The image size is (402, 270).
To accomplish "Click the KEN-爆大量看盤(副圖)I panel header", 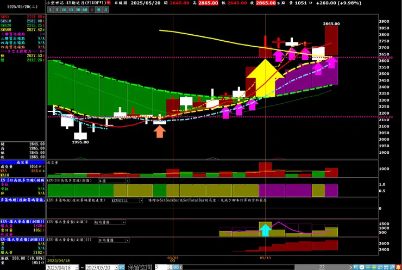I will 22,222.
